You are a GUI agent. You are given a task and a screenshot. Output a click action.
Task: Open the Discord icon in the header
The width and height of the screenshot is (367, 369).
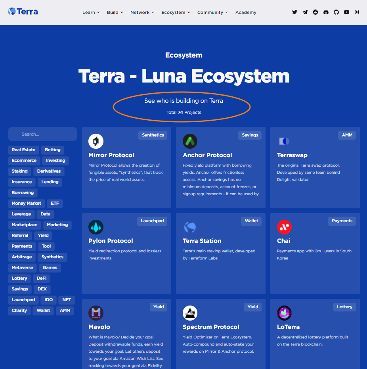326,12
